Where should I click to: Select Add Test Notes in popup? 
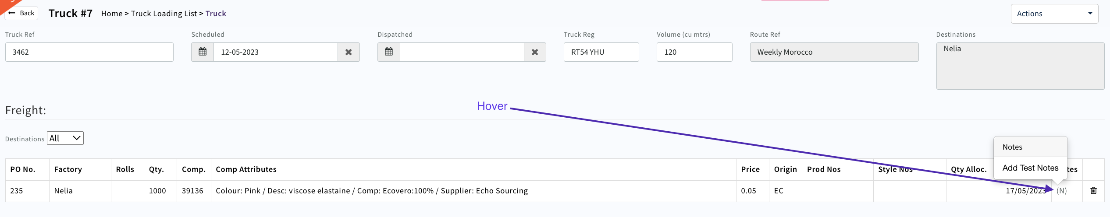point(1030,168)
